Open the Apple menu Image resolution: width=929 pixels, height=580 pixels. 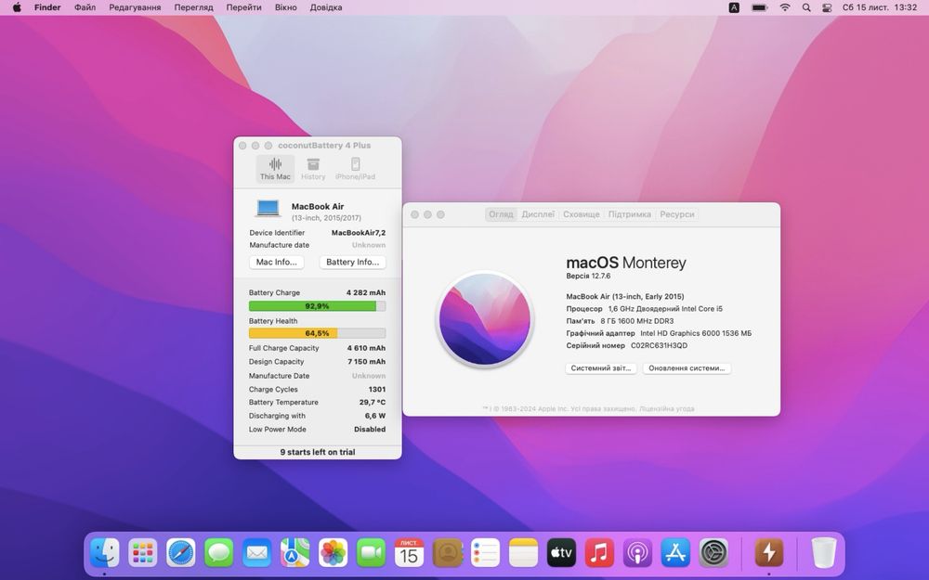[17, 7]
